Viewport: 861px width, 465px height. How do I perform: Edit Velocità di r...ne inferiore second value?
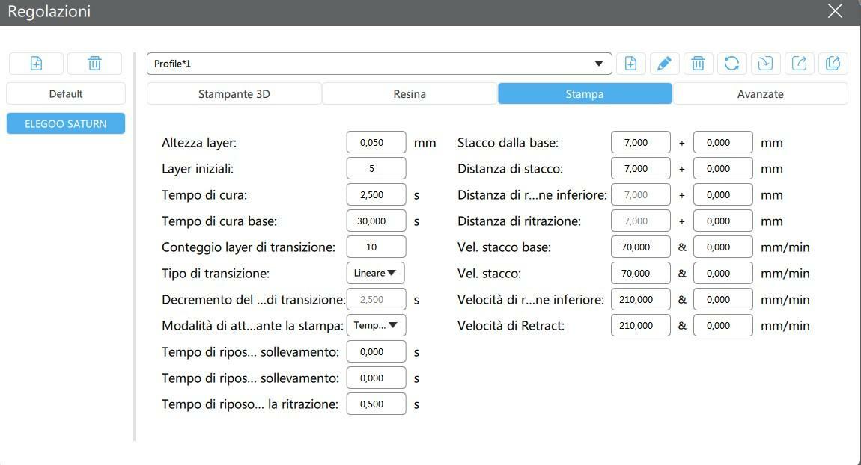tap(722, 299)
